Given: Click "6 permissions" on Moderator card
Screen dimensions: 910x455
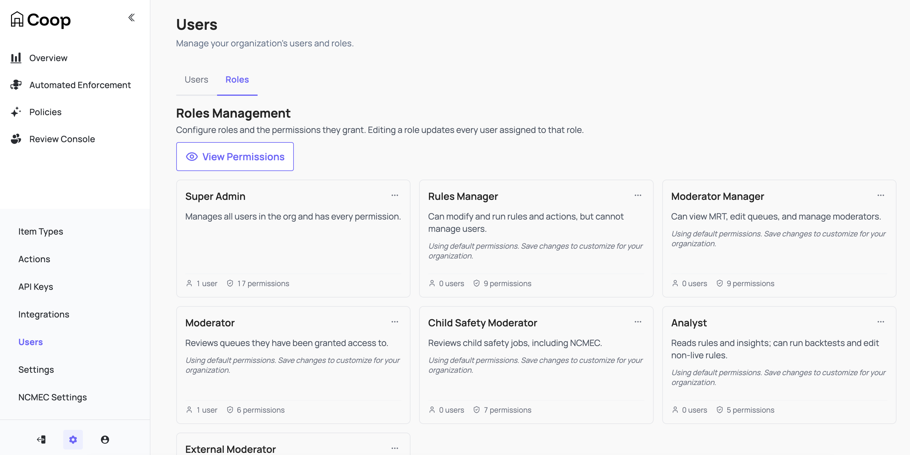Looking at the screenshot, I should [x=261, y=410].
